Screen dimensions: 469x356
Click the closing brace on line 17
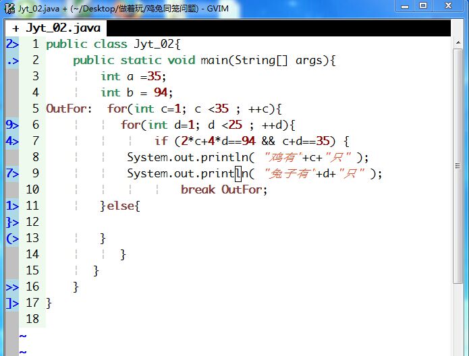pos(49,303)
